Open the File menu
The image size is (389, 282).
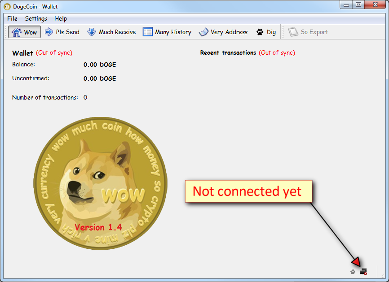click(12, 18)
